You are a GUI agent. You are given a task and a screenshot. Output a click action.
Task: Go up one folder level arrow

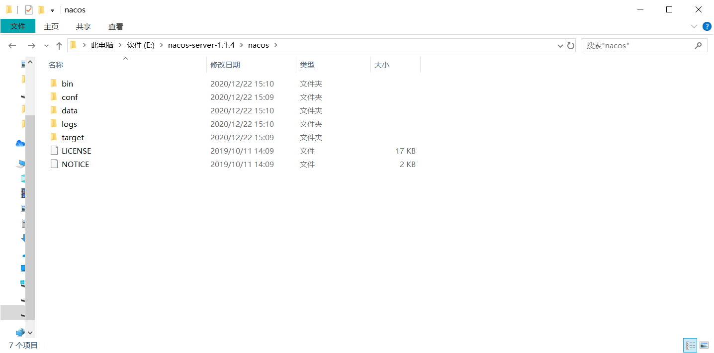point(59,45)
